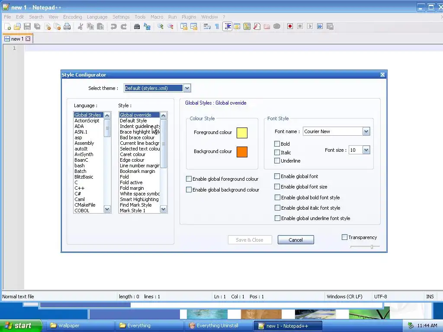Click the Synchronize horizontal scrolling icon

(194, 26)
